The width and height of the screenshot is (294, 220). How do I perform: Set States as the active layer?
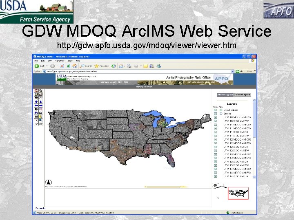[x=221, y=114]
